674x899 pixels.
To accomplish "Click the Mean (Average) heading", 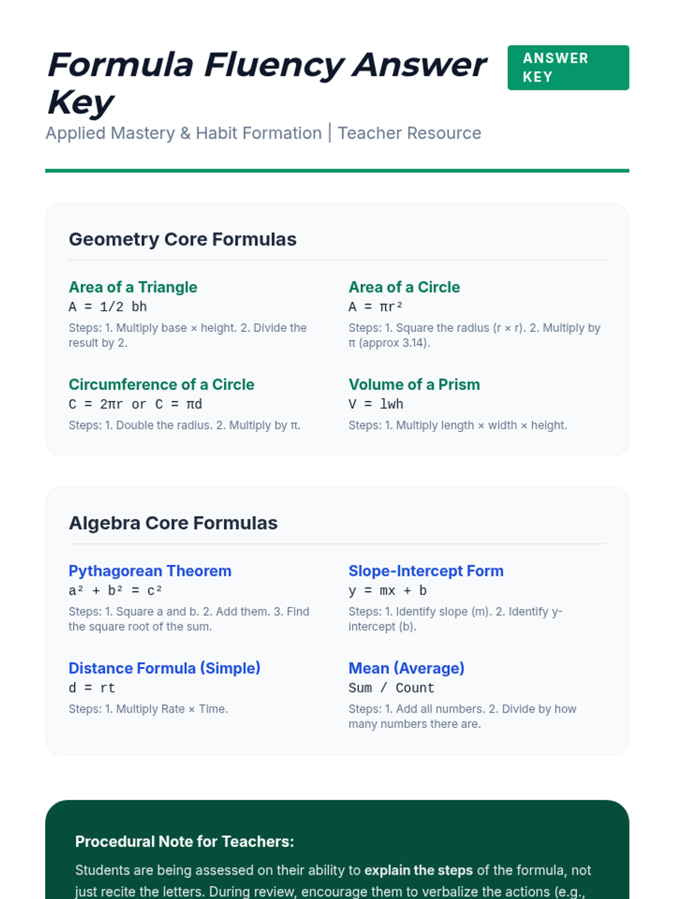I will (x=406, y=668).
